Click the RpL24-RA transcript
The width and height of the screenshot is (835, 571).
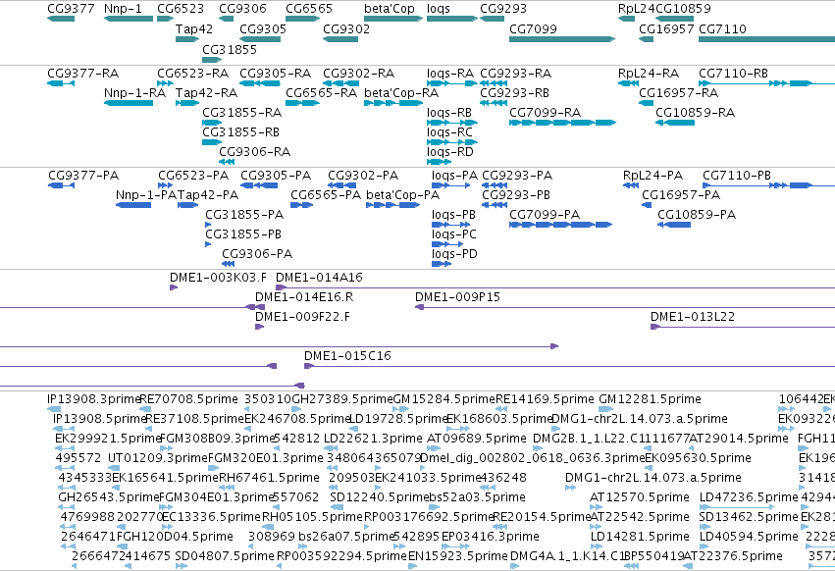(x=628, y=83)
